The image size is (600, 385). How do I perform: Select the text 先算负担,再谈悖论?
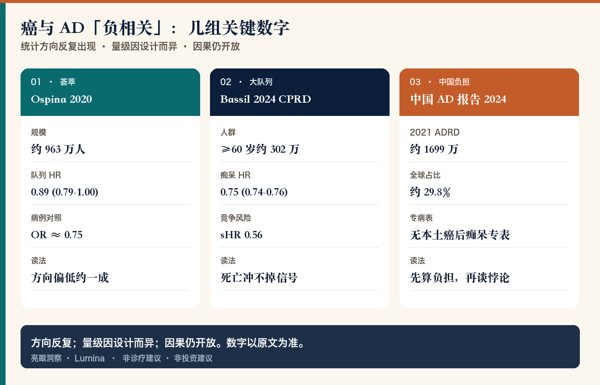point(460,278)
